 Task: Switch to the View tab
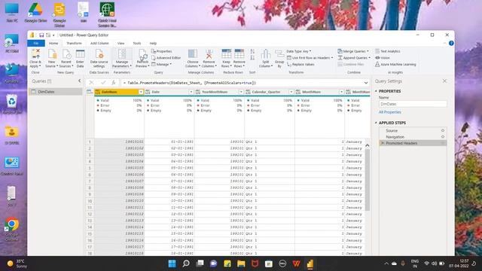point(120,44)
